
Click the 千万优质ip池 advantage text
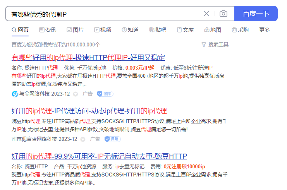[x=92, y=68]
